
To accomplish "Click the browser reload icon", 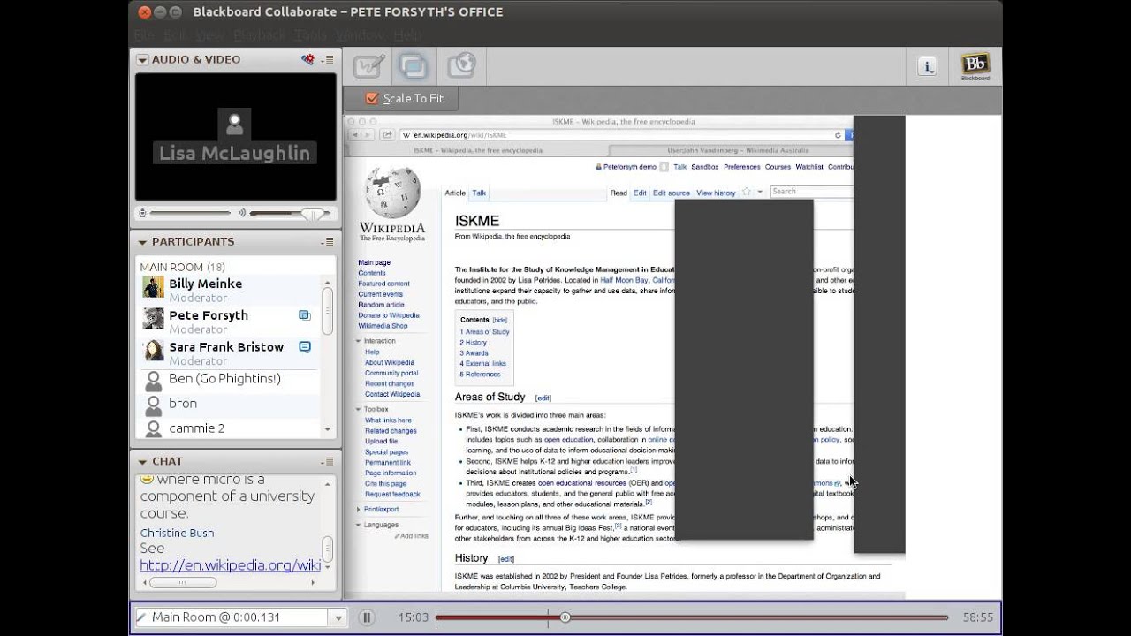I will 838,135.
